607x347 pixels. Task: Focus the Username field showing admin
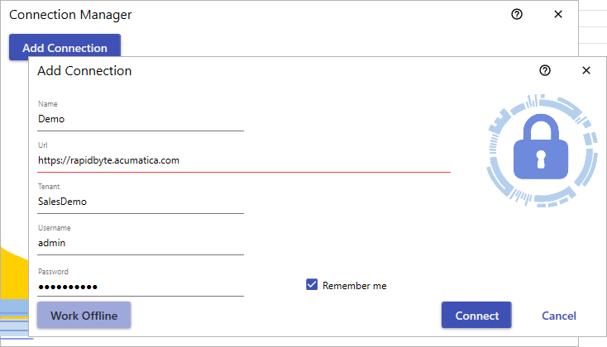coord(141,243)
